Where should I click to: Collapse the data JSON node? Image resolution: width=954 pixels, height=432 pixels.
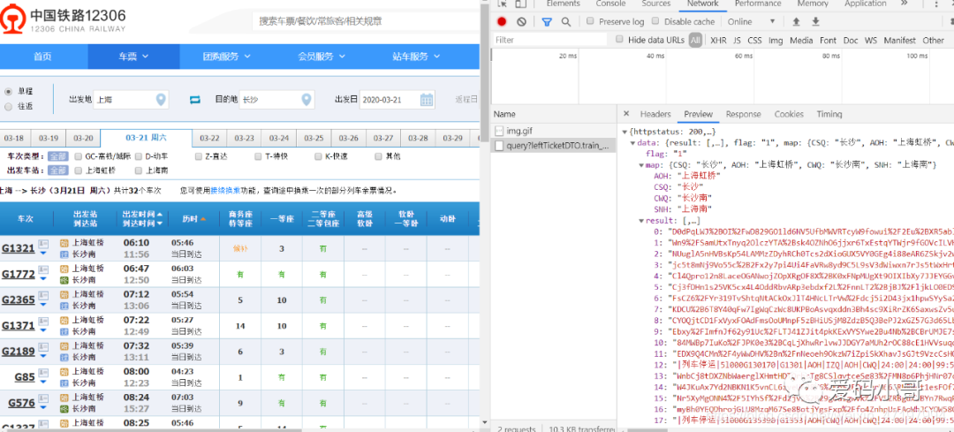(x=632, y=142)
